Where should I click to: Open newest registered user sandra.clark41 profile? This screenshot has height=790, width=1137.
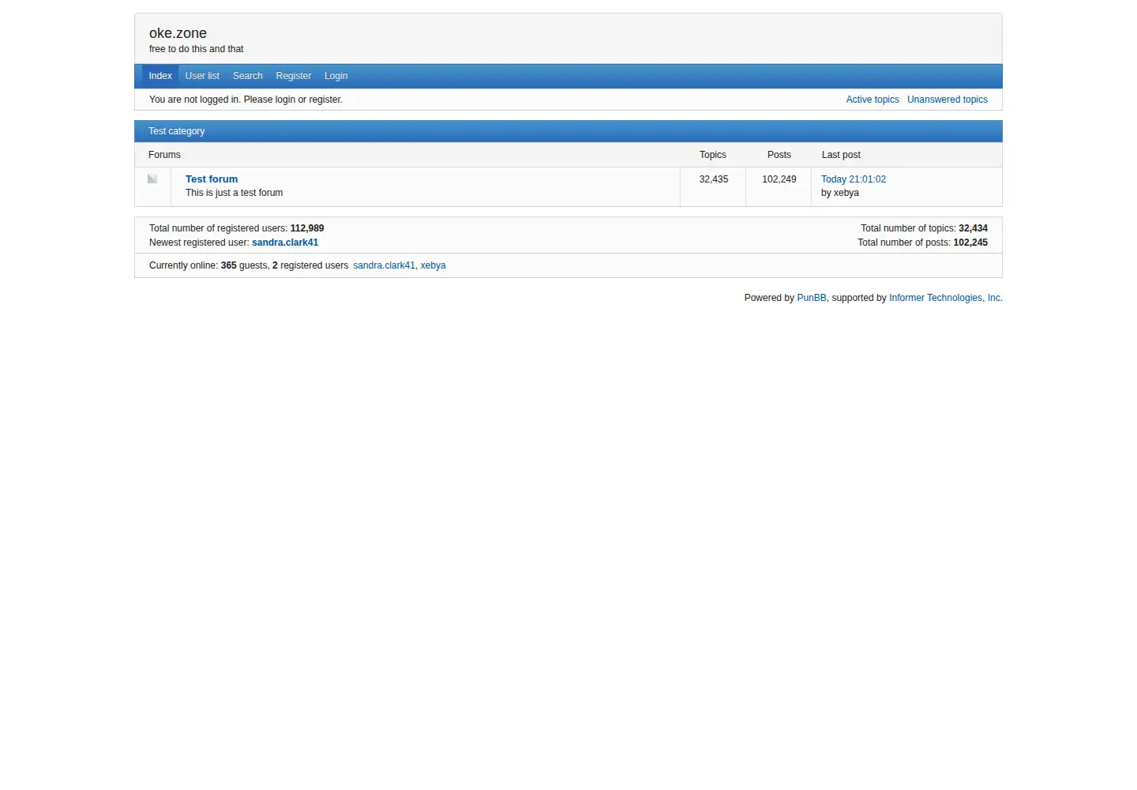[x=285, y=243]
